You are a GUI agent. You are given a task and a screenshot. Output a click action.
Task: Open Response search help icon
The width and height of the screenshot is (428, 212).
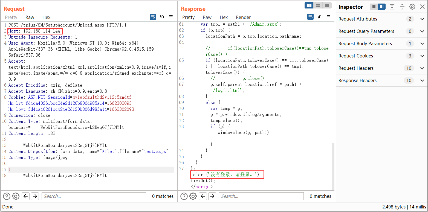click(184, 196)
